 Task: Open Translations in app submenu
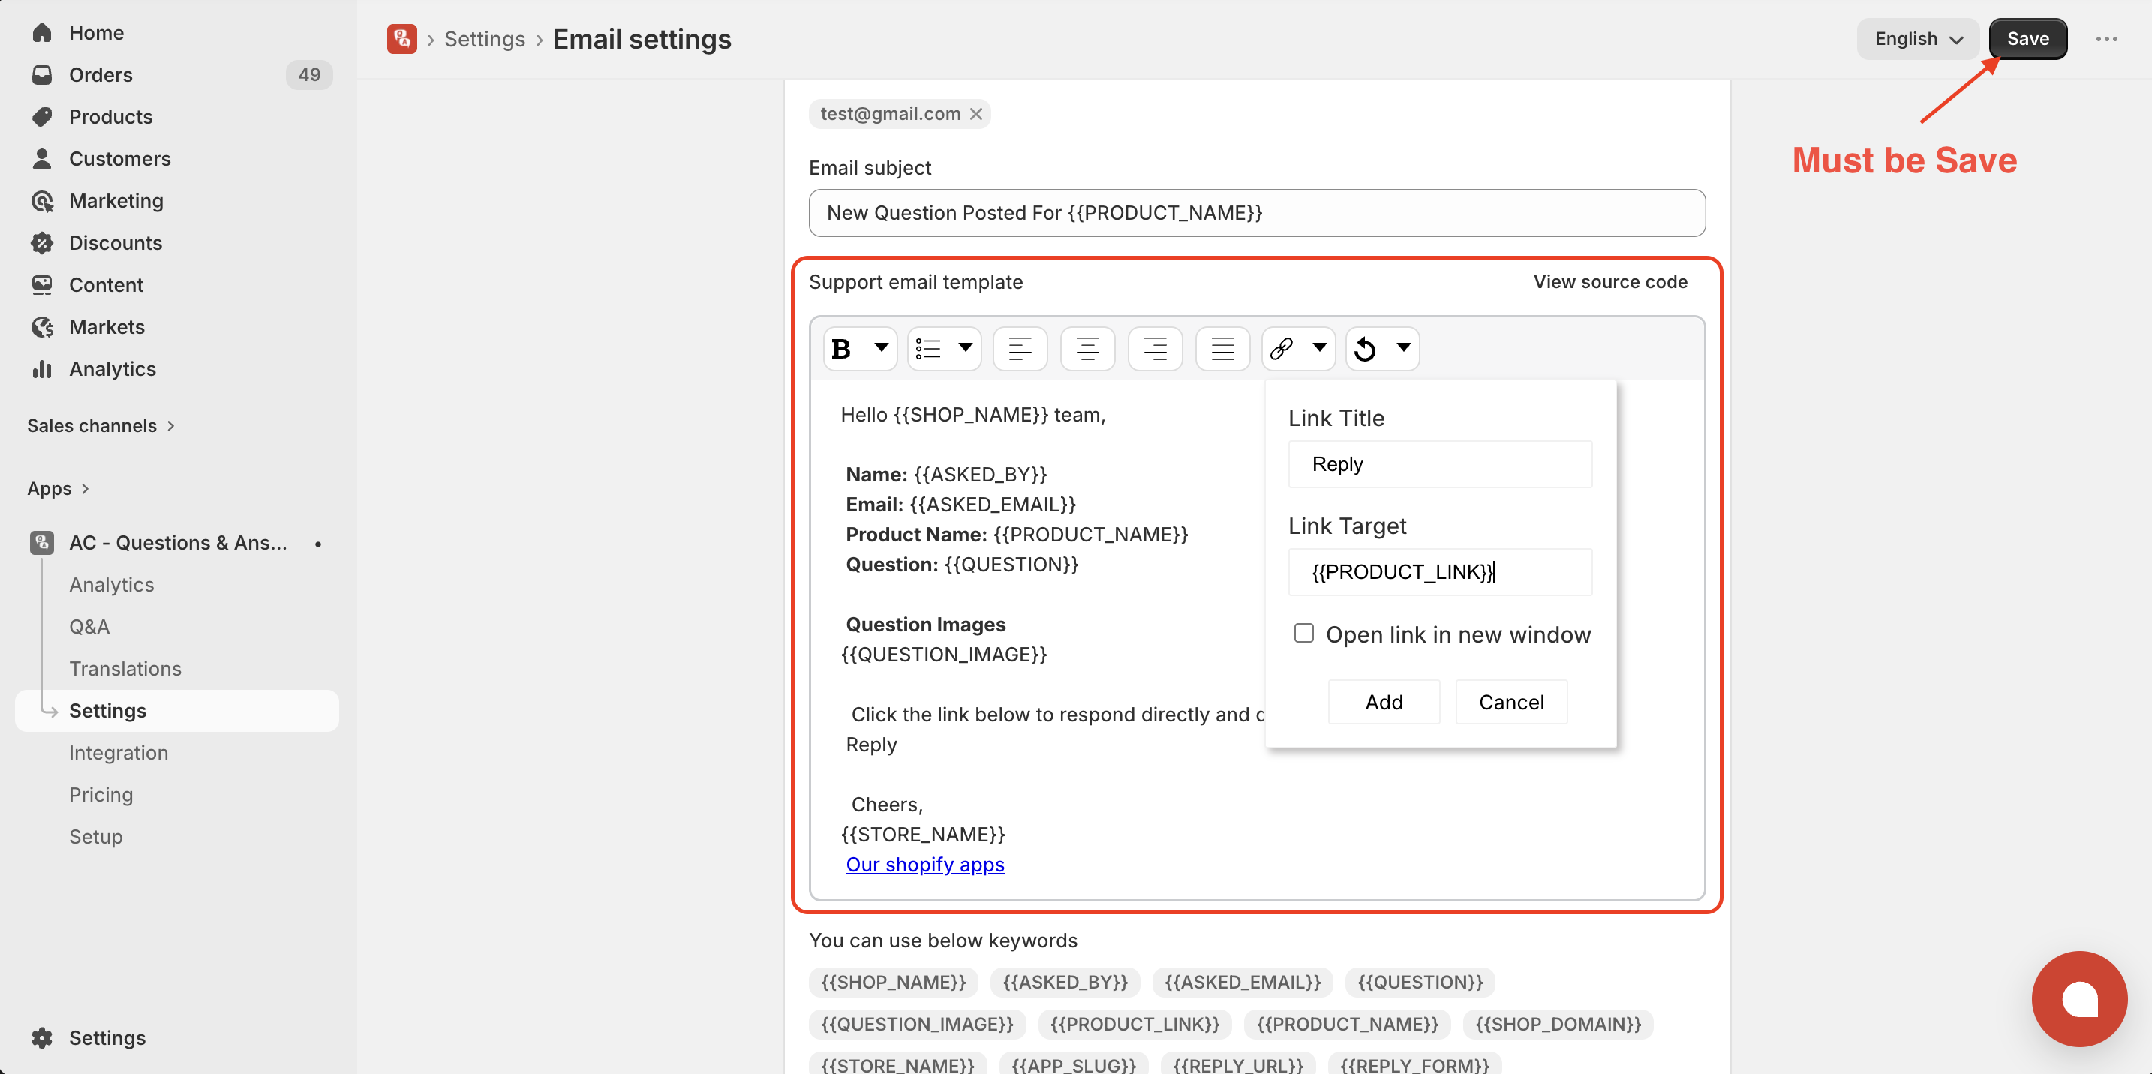point(125,669)
